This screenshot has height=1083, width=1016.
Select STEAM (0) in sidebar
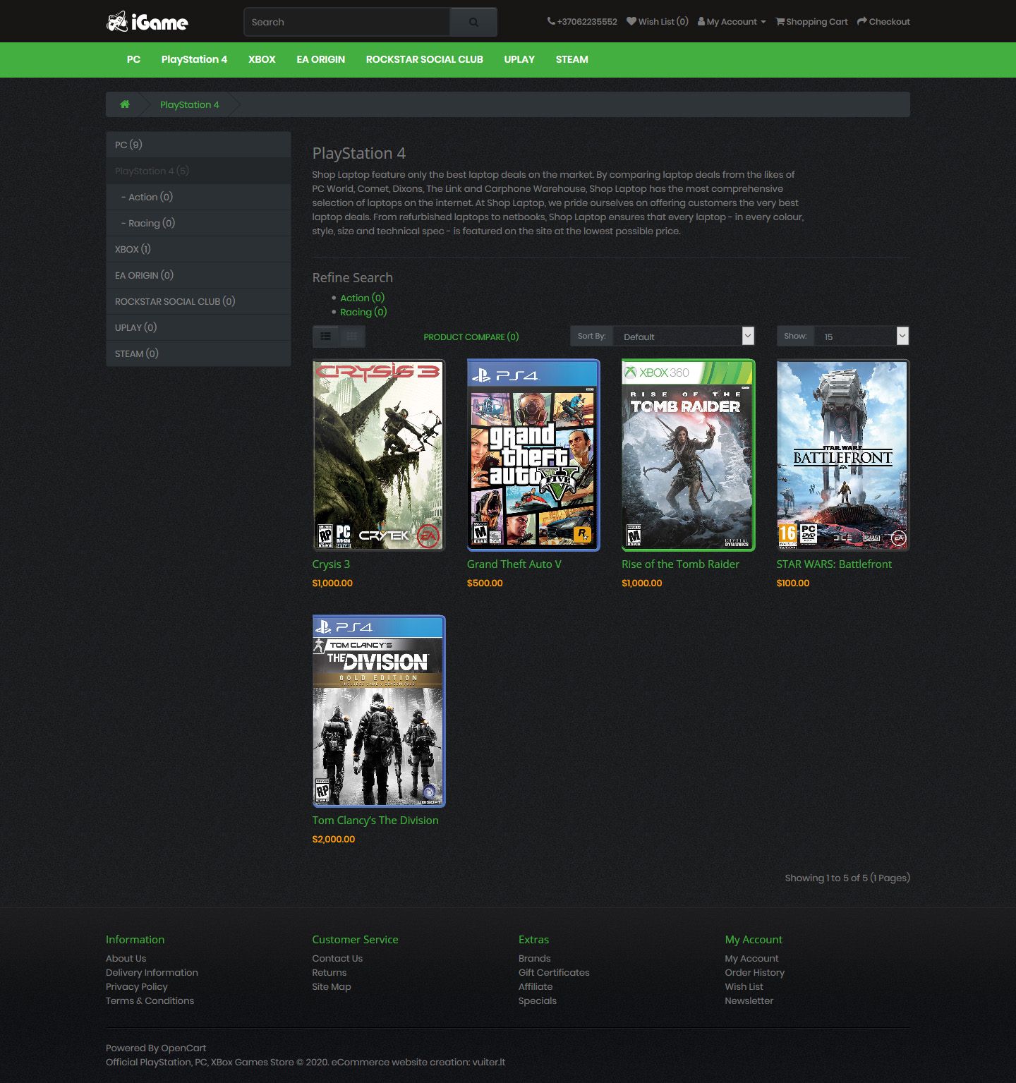coord(198,353)
